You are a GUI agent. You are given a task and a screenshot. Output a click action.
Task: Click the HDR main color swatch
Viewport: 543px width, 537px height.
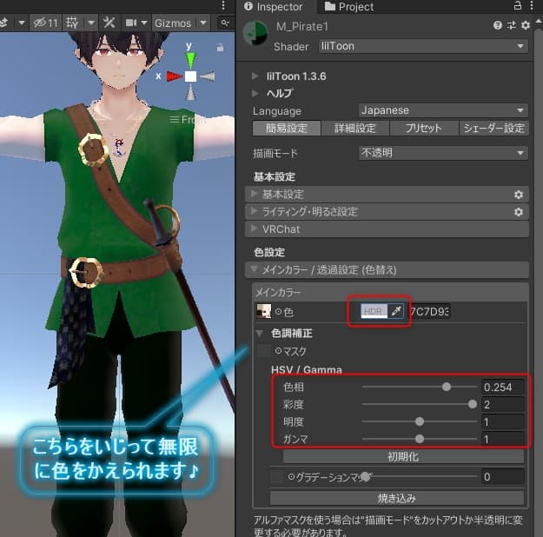tap(374, 311)
